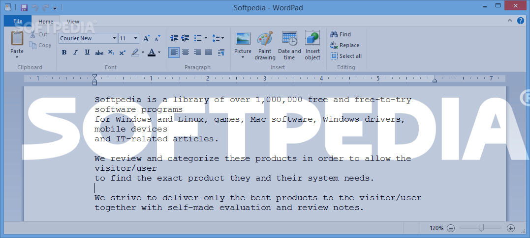This screenshot has width=530, height=238.
Task: Switch to the Home ribbon tab
Action: pyautogui.click(x=46, y=21)
